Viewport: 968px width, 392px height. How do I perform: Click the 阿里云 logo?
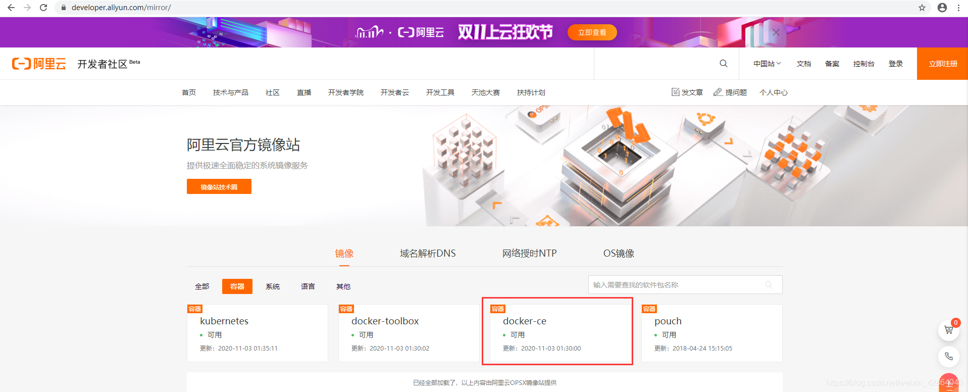click(39, 64)
